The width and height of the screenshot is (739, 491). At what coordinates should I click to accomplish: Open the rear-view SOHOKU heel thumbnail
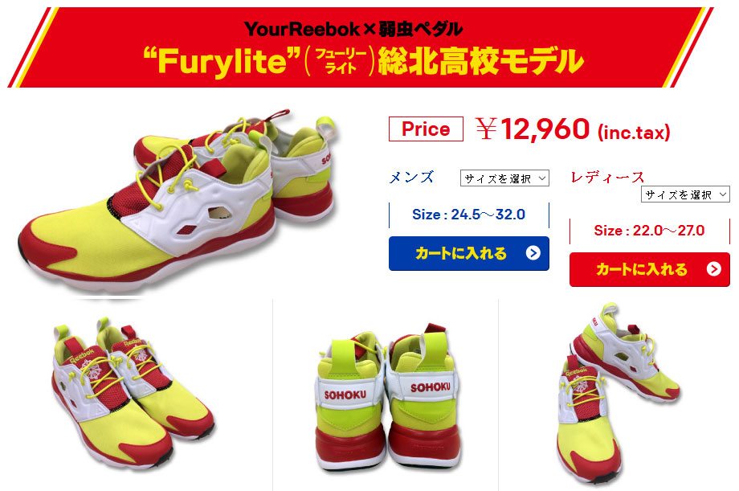387,398
